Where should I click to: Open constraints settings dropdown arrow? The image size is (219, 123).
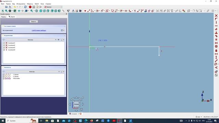pyautogui.click(x=64, y=40)
